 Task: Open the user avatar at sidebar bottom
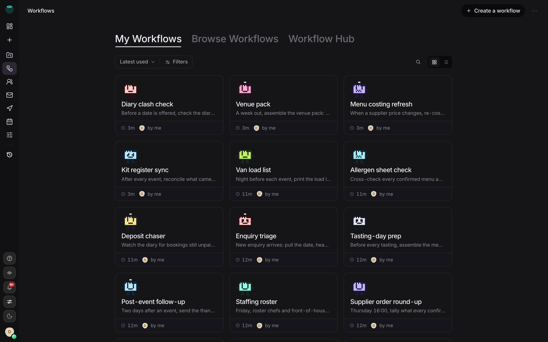[x=10, y=332]
